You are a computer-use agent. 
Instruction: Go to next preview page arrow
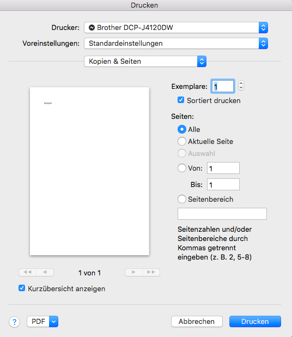click(133, 272)
